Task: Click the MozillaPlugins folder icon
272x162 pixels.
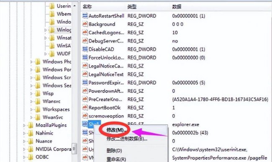Action: point(31,125)
